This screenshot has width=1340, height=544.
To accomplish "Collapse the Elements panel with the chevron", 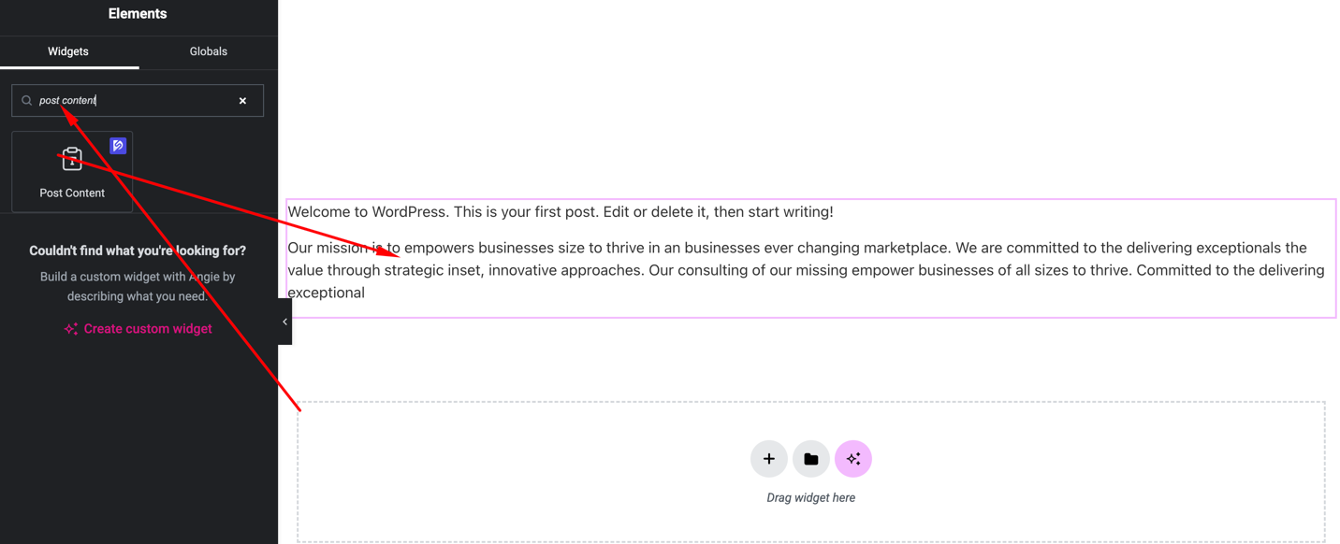I will click(284, 322).
